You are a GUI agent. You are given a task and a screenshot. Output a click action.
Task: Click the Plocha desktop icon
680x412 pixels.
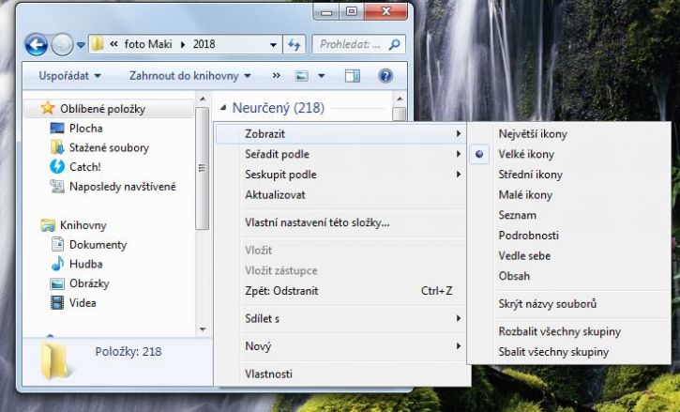click(57, 128)
